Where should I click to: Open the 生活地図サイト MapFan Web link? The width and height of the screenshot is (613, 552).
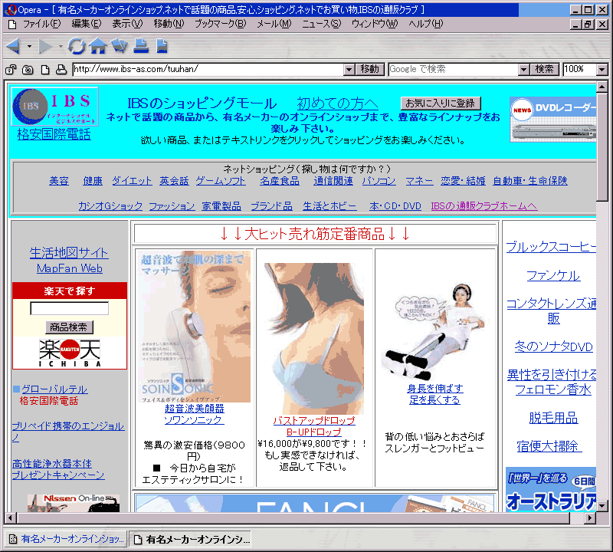pos(69,261)
